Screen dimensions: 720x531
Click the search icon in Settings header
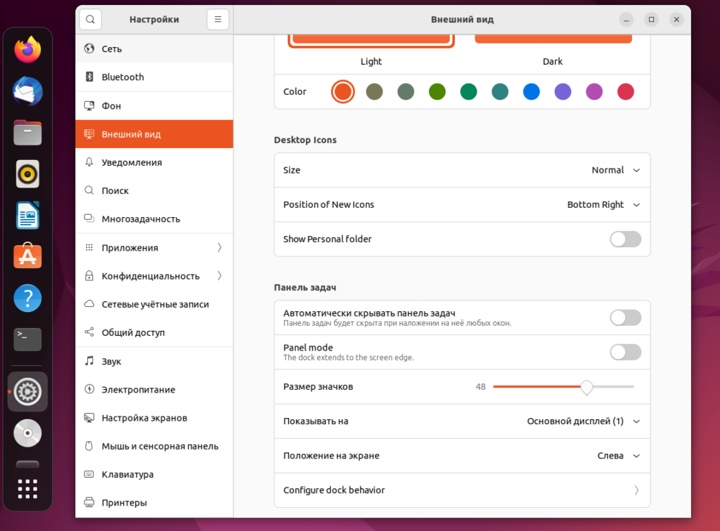pos(90,20)
